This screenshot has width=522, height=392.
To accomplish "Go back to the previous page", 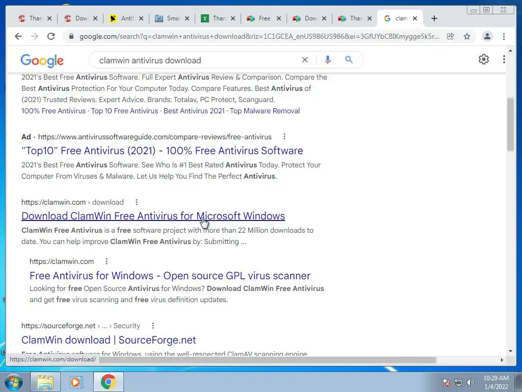I will [18, 36].
